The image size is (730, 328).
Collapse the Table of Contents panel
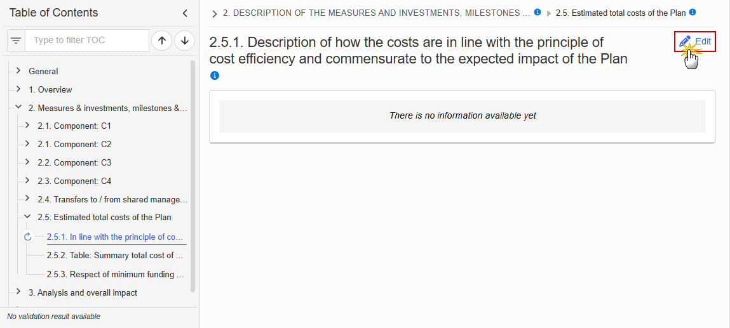point(185,13)
